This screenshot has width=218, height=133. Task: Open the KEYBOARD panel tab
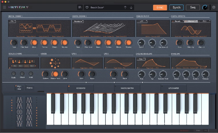pyautogui.click(x=81, y=88)
